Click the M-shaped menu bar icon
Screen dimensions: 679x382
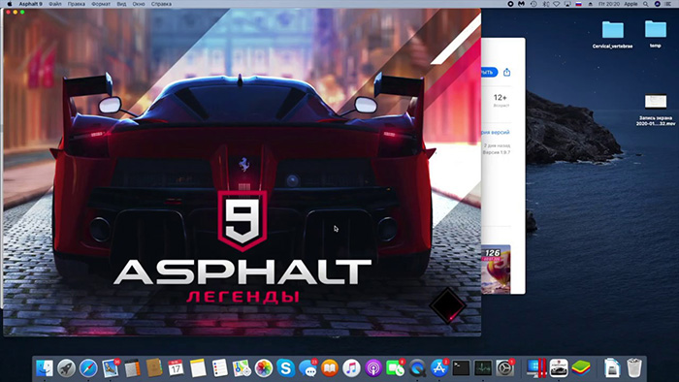[522, 4]
